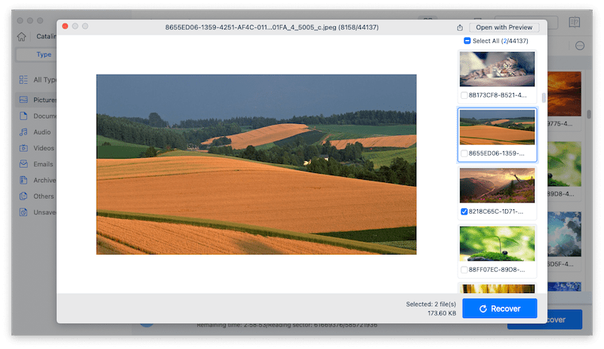This screenshot has height=349, width=604.
Task: Click the Recover button in background window
Action: point(564,320)
